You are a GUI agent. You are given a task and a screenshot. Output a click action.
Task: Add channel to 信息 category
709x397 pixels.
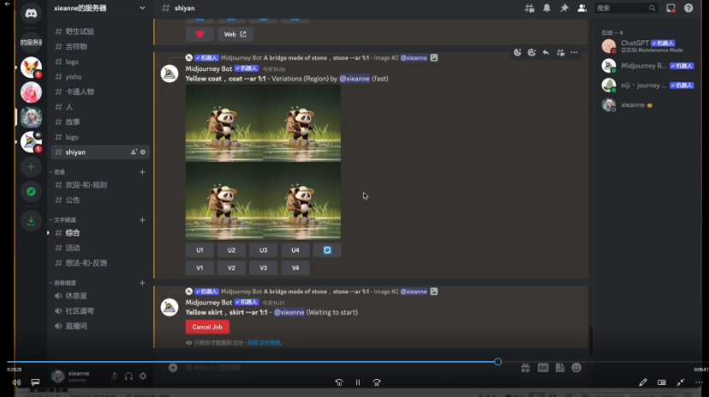[142, 172]
